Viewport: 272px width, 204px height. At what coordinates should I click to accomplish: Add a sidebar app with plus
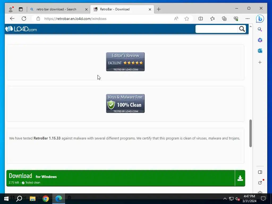pos(260,62)
